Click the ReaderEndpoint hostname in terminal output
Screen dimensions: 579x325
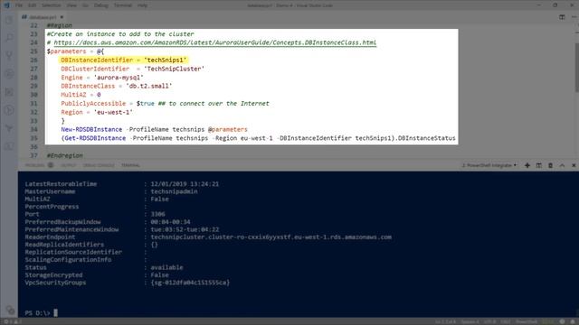coord(271,237)
